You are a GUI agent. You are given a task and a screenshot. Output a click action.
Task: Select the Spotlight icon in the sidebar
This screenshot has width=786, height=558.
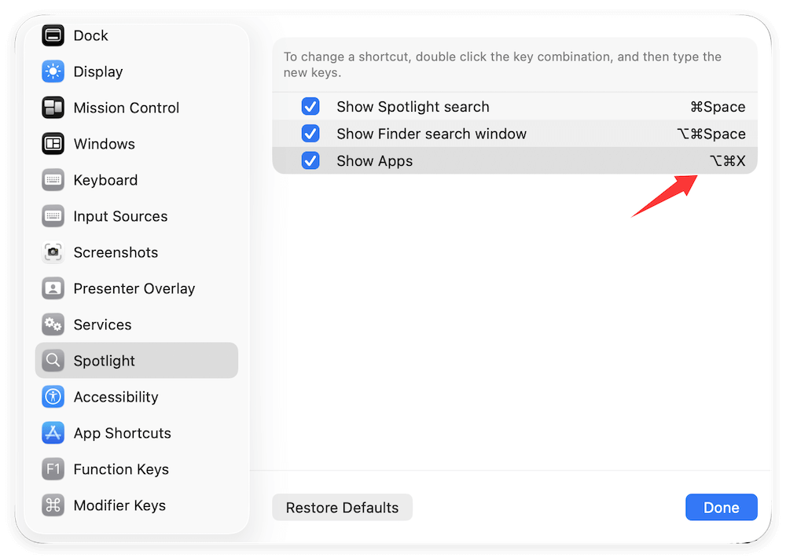coord(52,361)
